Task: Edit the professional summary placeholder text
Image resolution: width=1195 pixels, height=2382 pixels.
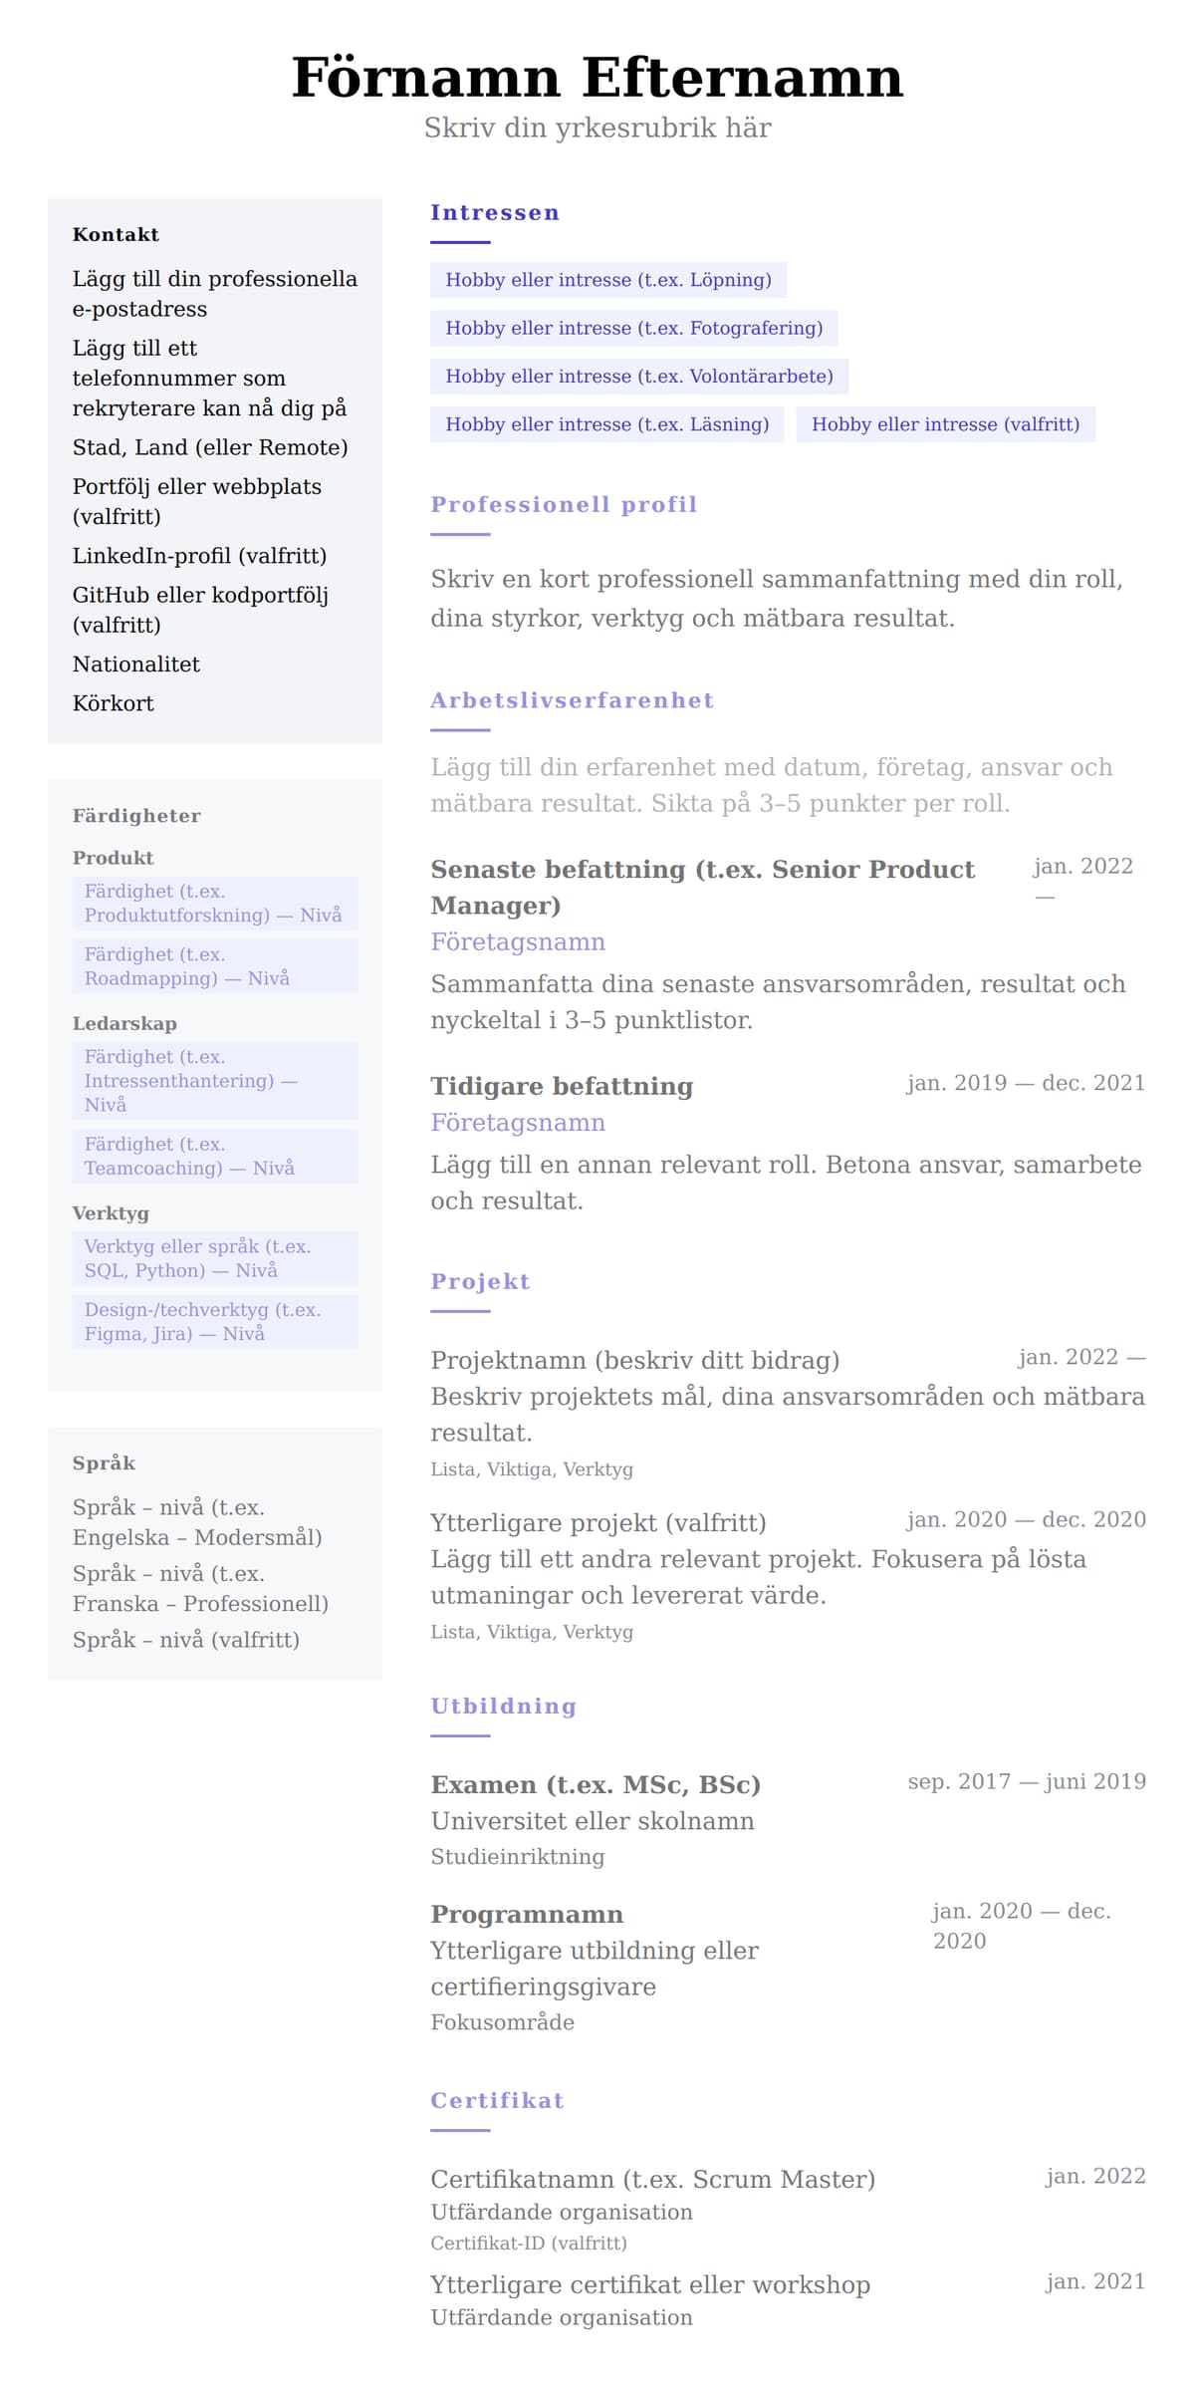Action: (x=777, y=598)
